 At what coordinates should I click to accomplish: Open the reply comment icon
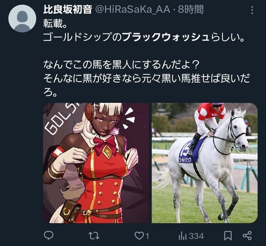click(x=48, y=235)
